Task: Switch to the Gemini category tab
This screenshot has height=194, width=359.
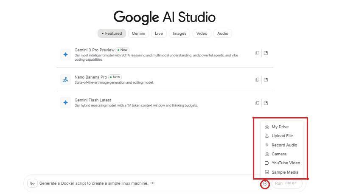Action: pyautogui.click(x=138, y=34)
